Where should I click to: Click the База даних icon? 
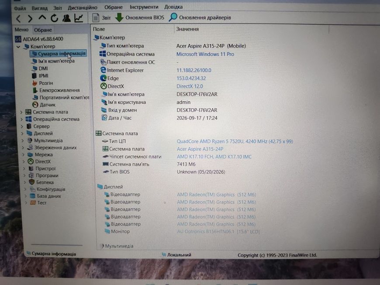[32, 196]
